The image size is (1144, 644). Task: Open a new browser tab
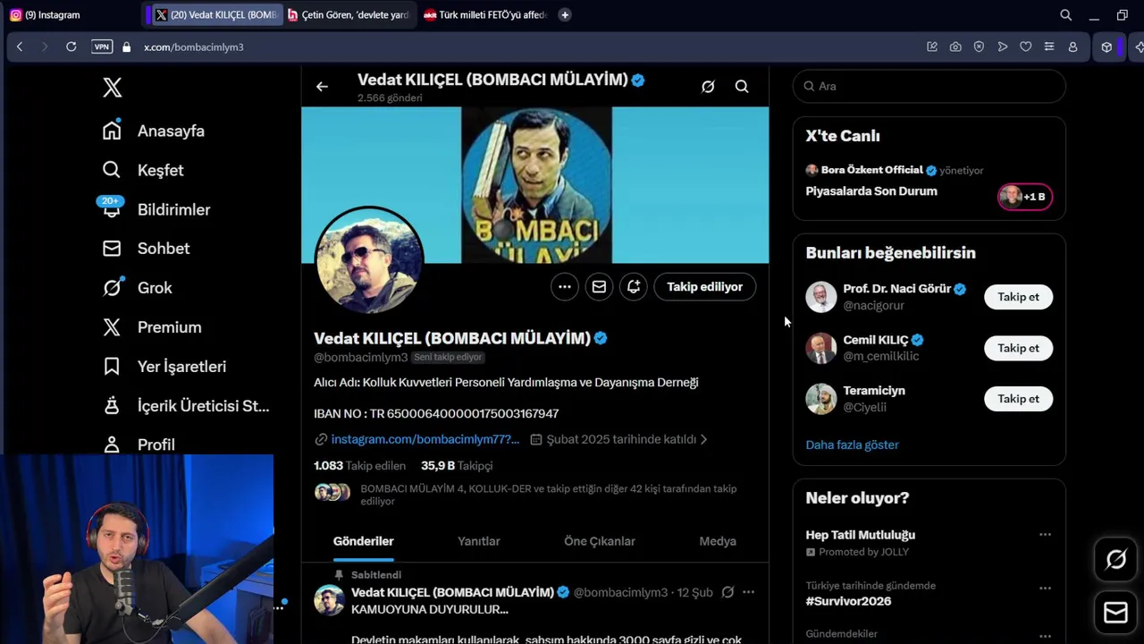565,14
